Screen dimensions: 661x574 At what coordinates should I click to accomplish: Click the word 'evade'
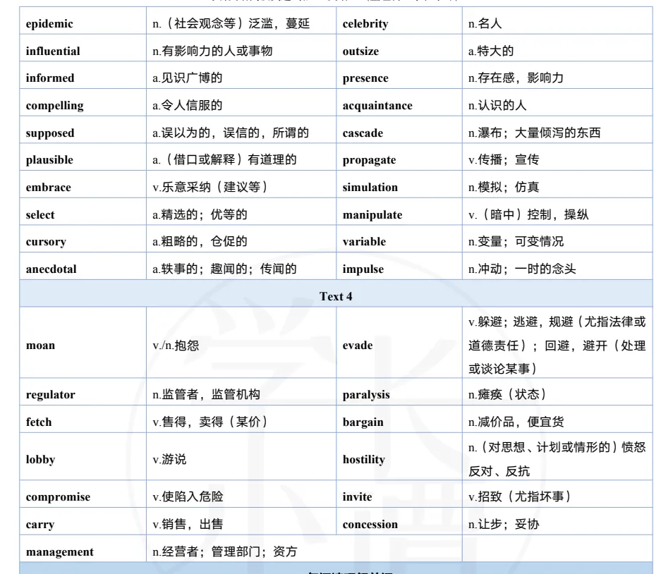[358, 346]
